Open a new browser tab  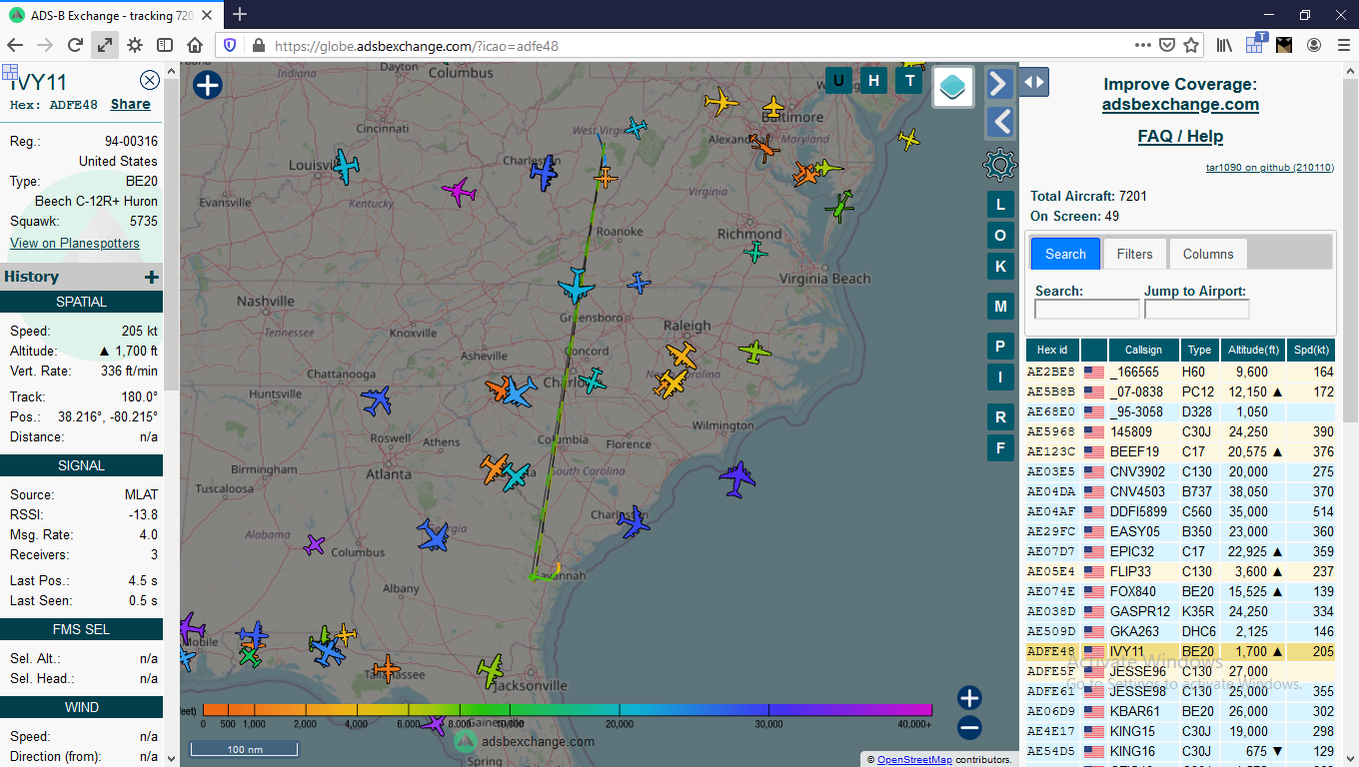(240, 14)
